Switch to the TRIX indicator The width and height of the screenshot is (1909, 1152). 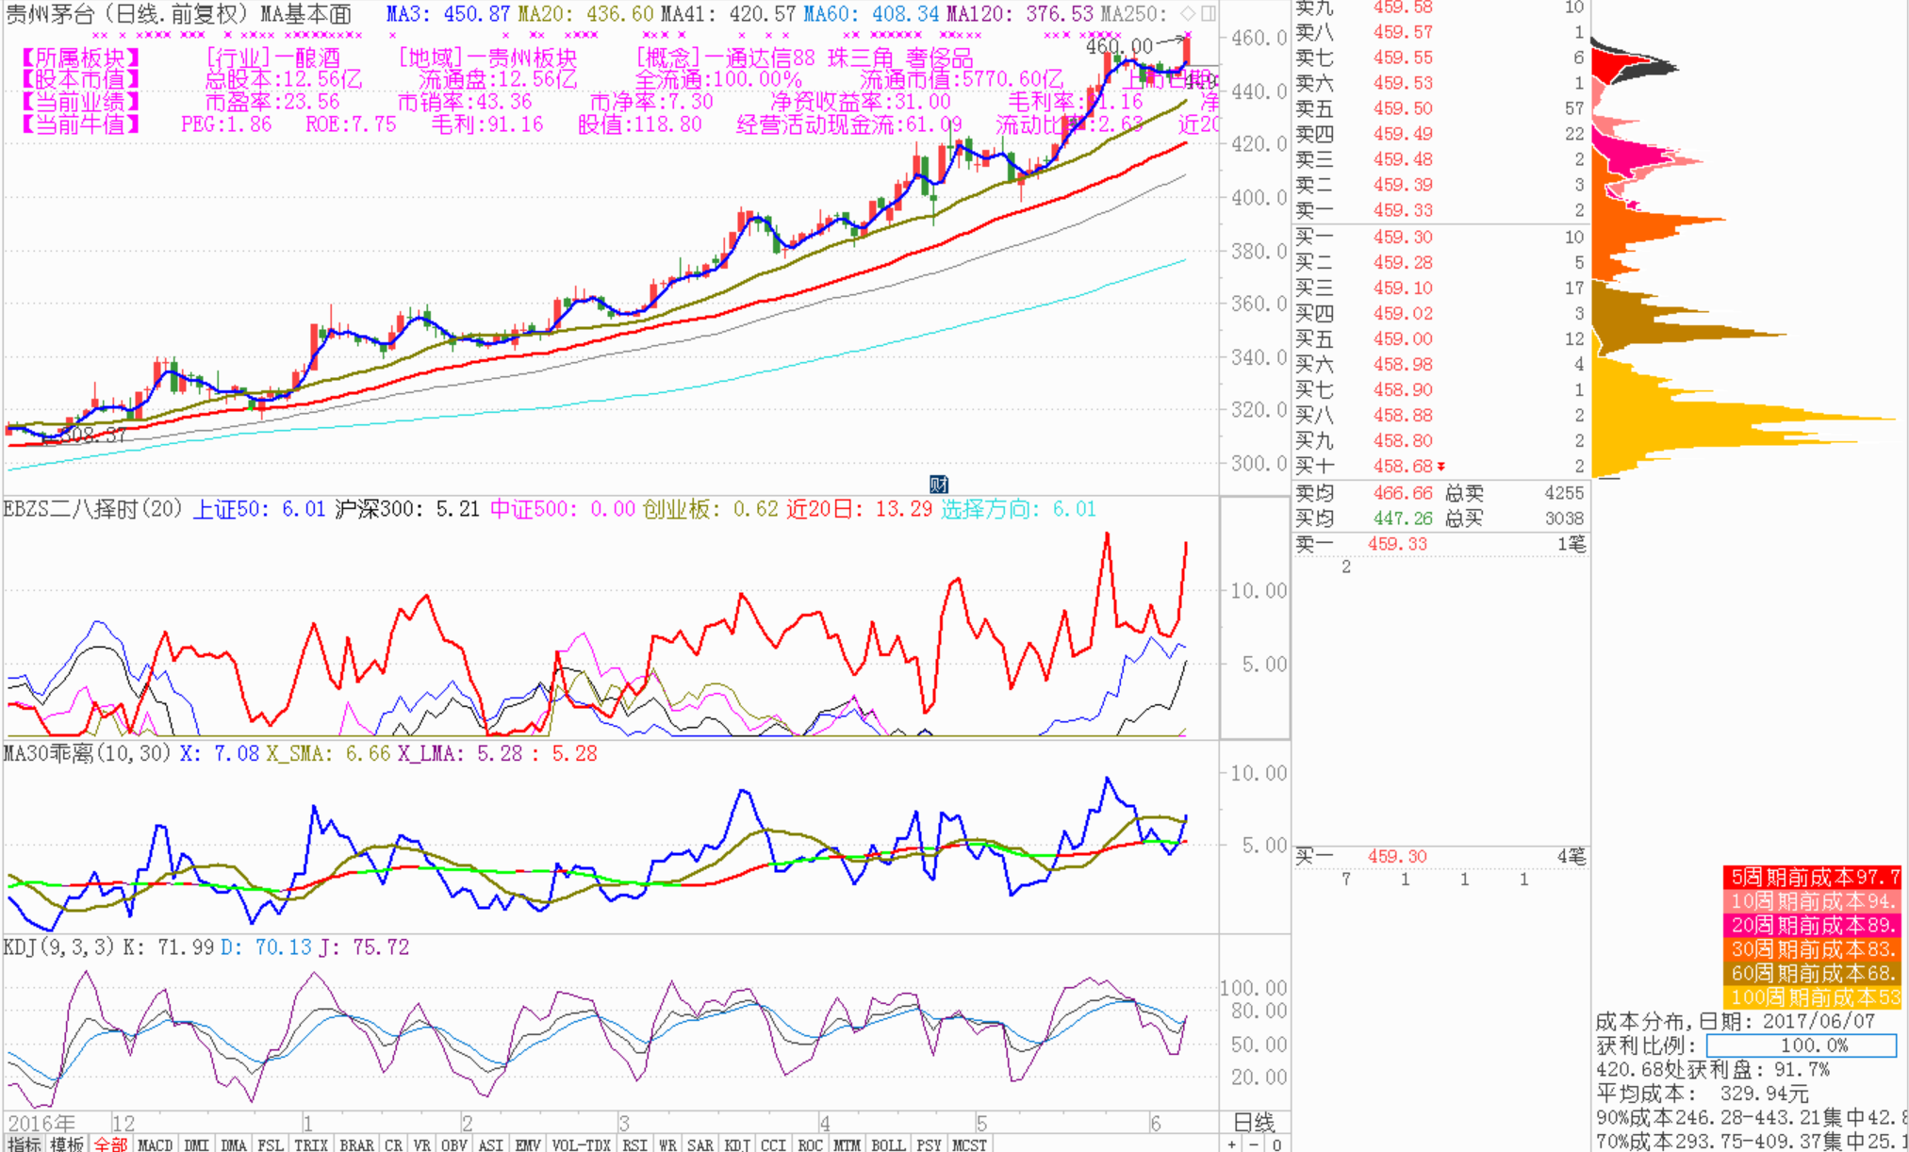[x=311, y=1144]
